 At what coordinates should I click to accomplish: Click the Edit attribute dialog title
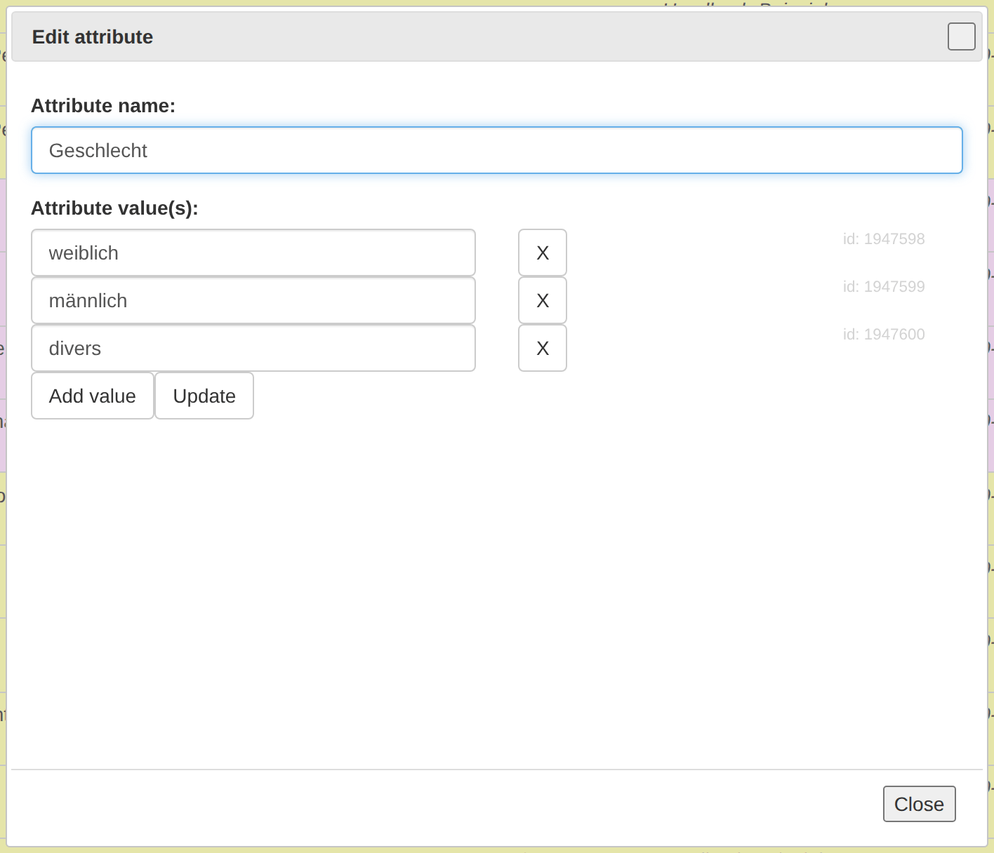tap(93, 37)
